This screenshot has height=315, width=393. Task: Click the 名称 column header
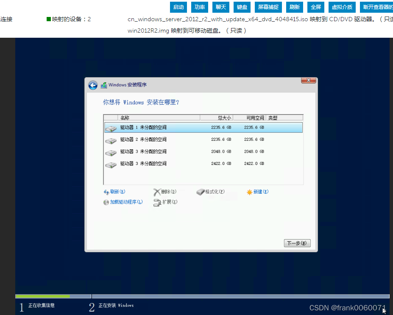tap(159, 118)
